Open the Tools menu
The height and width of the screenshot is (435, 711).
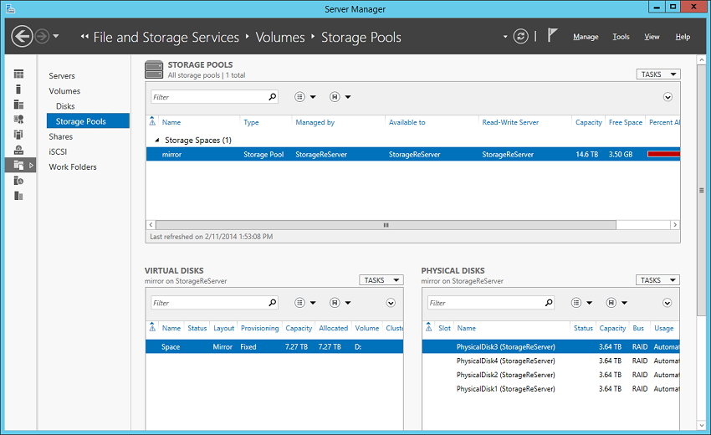click(x=621, y=37)
